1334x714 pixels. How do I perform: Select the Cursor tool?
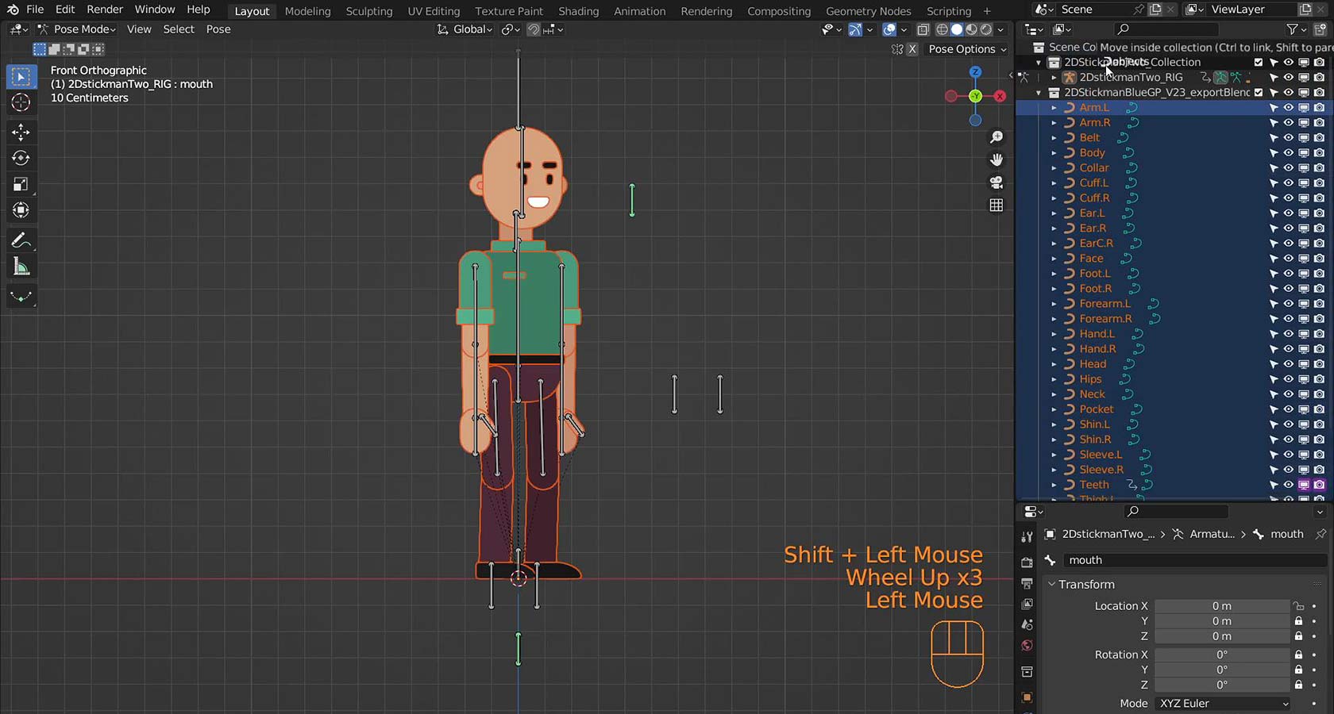(21, 102)
